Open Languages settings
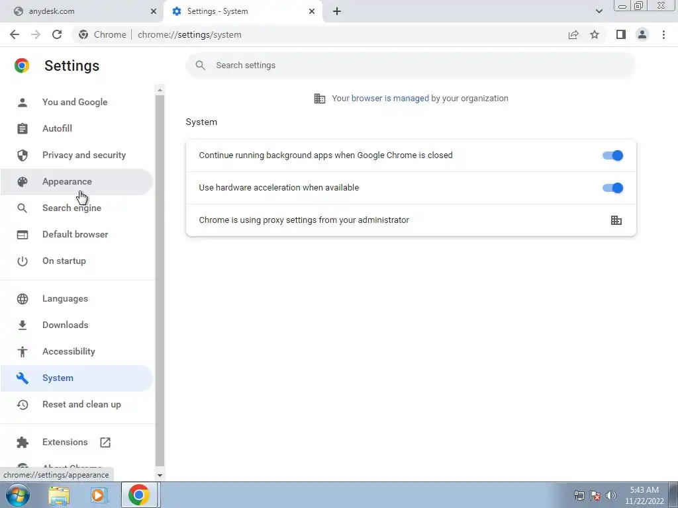Image resolution: width=678 pixels, height=508 pixels. [77, 298]
